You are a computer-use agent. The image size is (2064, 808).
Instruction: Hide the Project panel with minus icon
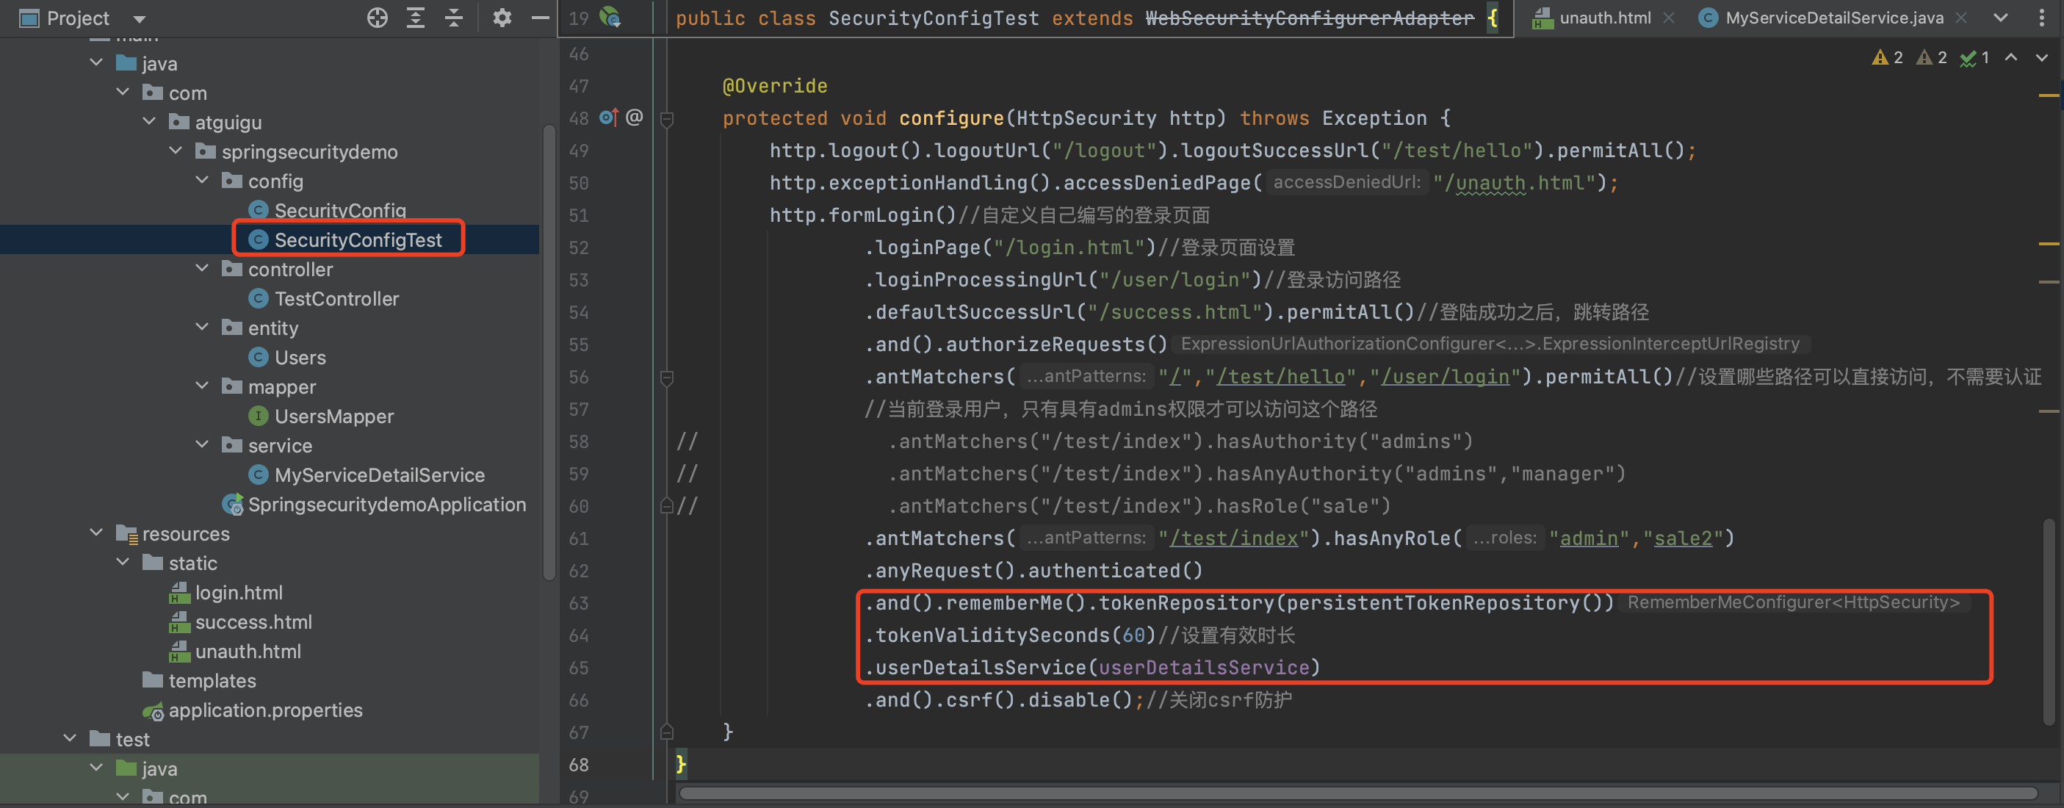click(x=541, y=18)
